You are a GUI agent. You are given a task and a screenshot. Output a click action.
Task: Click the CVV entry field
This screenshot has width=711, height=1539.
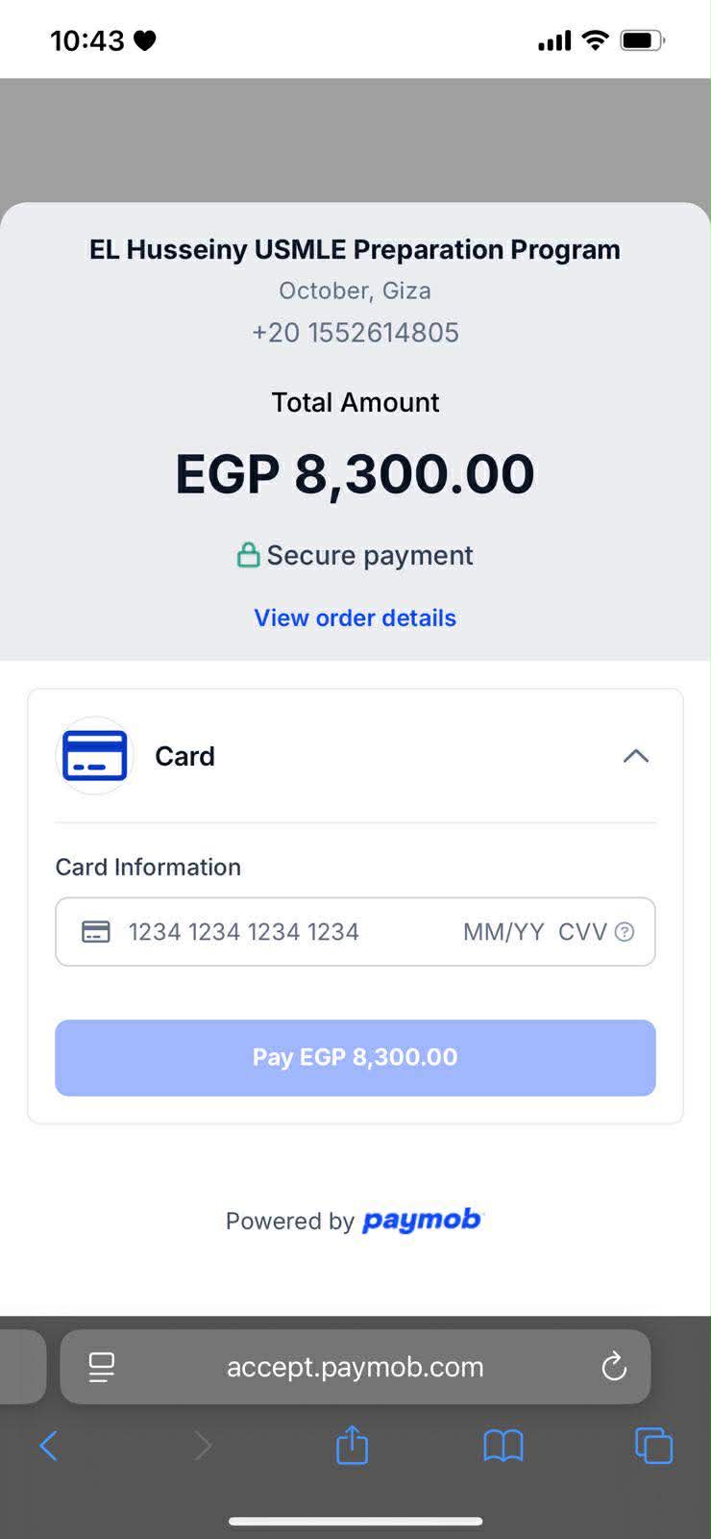point(581,931)
